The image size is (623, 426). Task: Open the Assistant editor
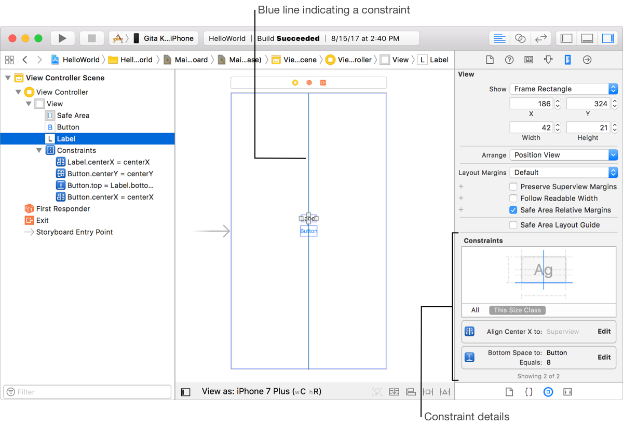pyautogui.click(x=520, y=38)
